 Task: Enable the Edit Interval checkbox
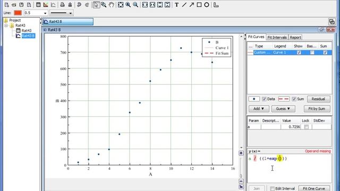(x=272, y=189)
